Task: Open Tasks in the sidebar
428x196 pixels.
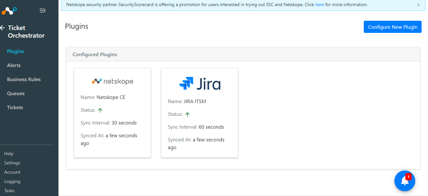Action: point(9,191)
